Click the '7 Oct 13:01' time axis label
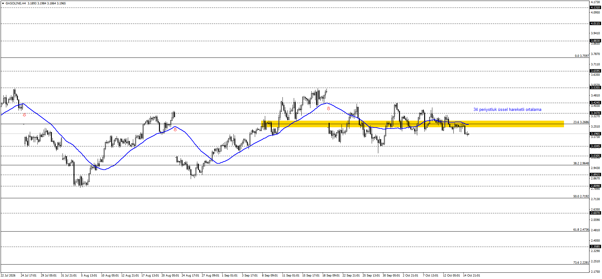The height and width of the screenshot is (279, 602). (430, 276)
